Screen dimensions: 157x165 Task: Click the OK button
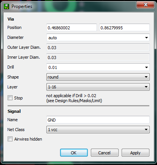(74, 153)
